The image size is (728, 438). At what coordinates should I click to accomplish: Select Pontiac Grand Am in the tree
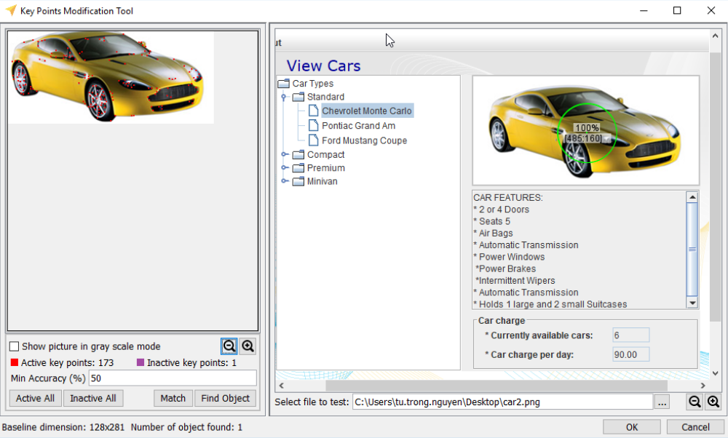click(x=358, y=126)
